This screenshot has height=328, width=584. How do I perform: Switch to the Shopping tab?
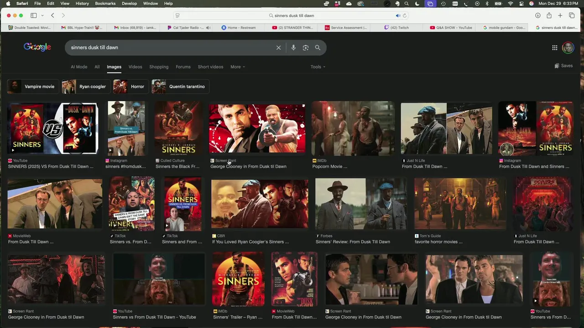(x=159, y=67)
